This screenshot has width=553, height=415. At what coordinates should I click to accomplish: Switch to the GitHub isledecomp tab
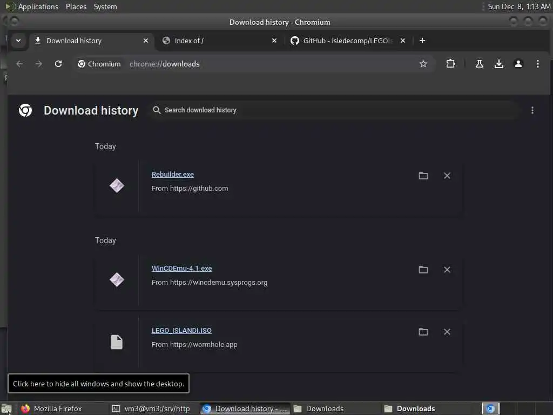click(348, 41)
